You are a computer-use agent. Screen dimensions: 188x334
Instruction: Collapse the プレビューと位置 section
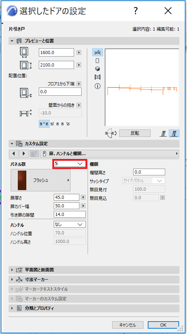coord(12,41)
